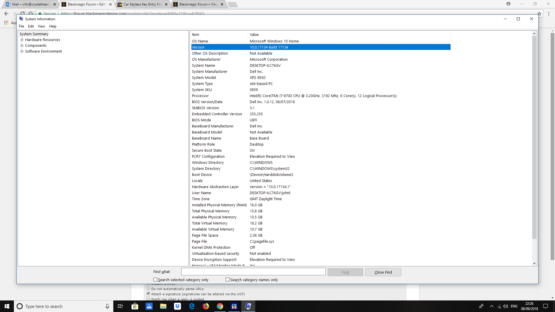Viewport: 555px width, 312px height.
Task: Select the Secure Boot State row
Action: click(x=321, y=151)
